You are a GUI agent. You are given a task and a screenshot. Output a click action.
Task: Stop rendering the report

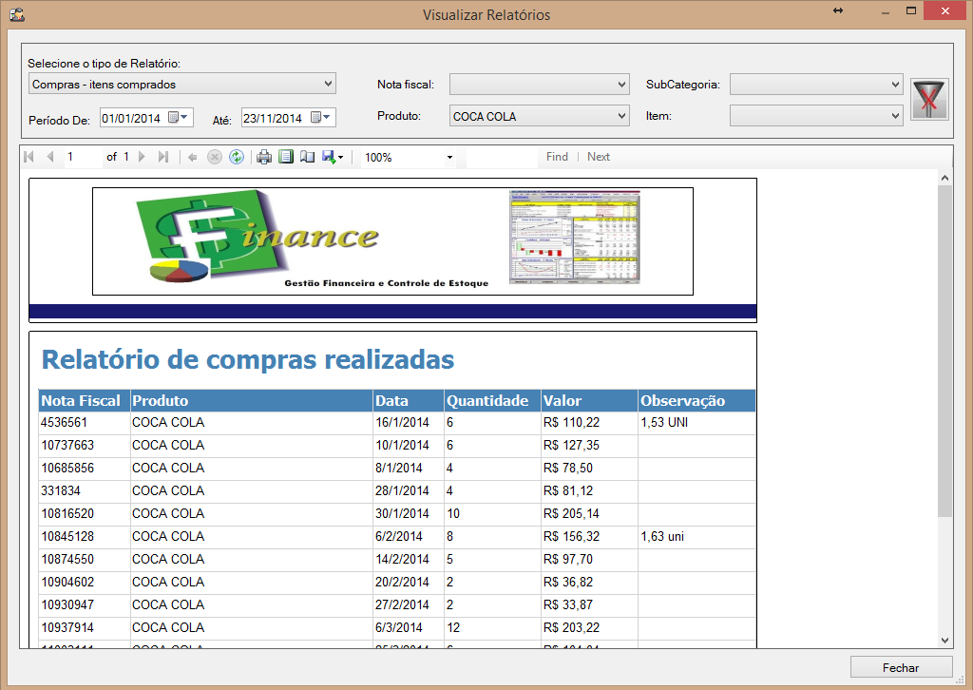tap(214, 157)
